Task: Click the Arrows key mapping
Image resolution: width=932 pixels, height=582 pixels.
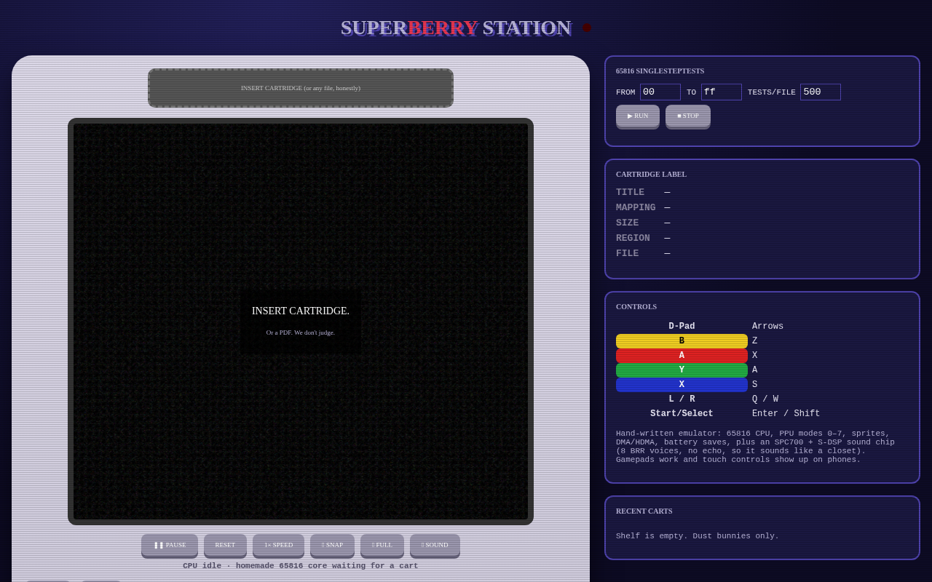Action: pos(767,327)
